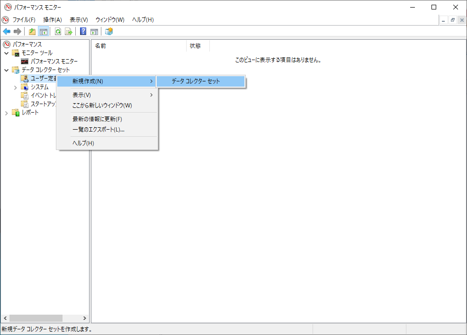Viewport: 467px width, 335px height.
Task: Click the Forward arrow toolbar icon
Action: point(18,31)
